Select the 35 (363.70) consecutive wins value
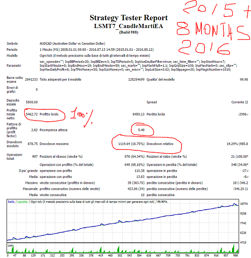 pos(136,183)
